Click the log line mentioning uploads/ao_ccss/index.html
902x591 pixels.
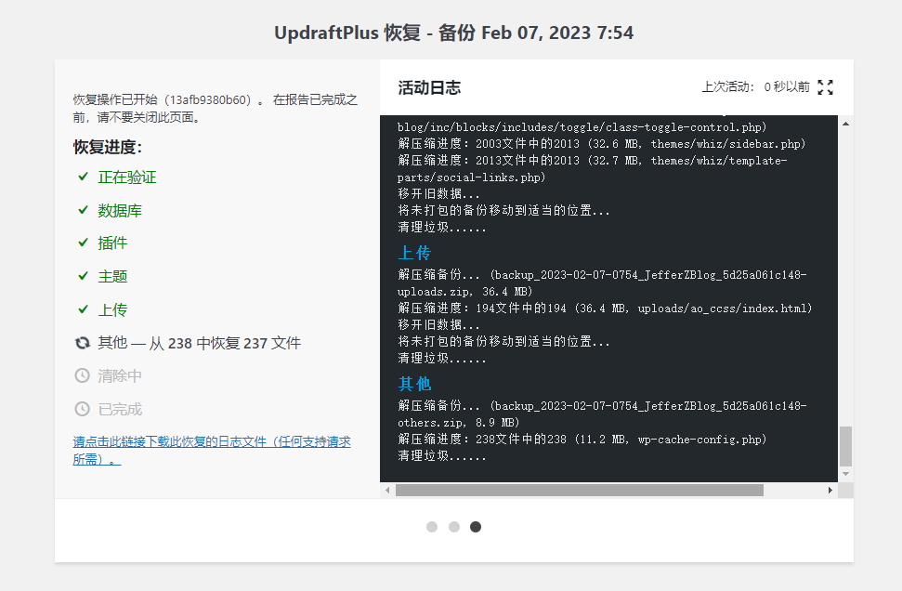[x=605, y=309]
